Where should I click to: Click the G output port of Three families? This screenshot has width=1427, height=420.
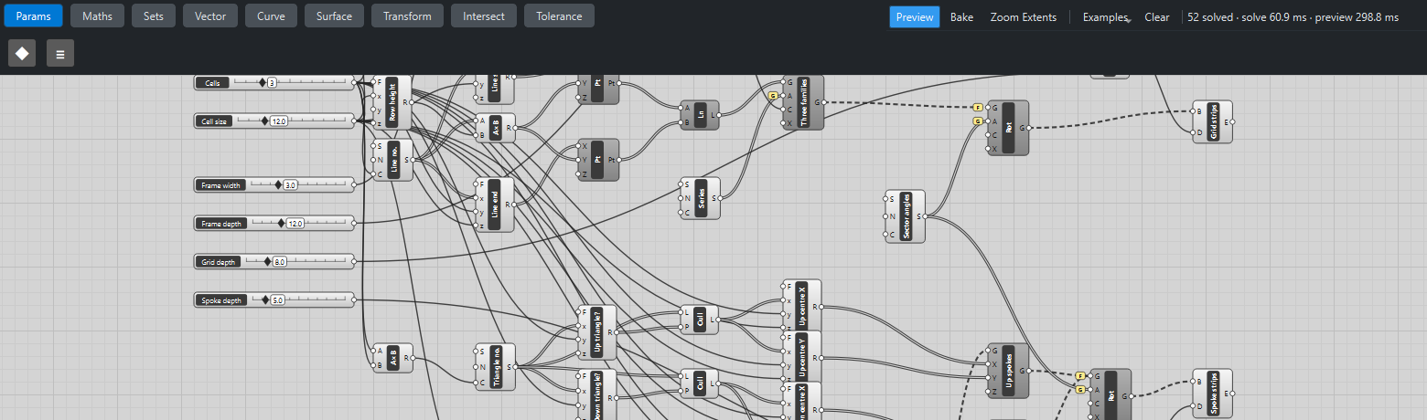pyautogui.click(x=822, y=102)
